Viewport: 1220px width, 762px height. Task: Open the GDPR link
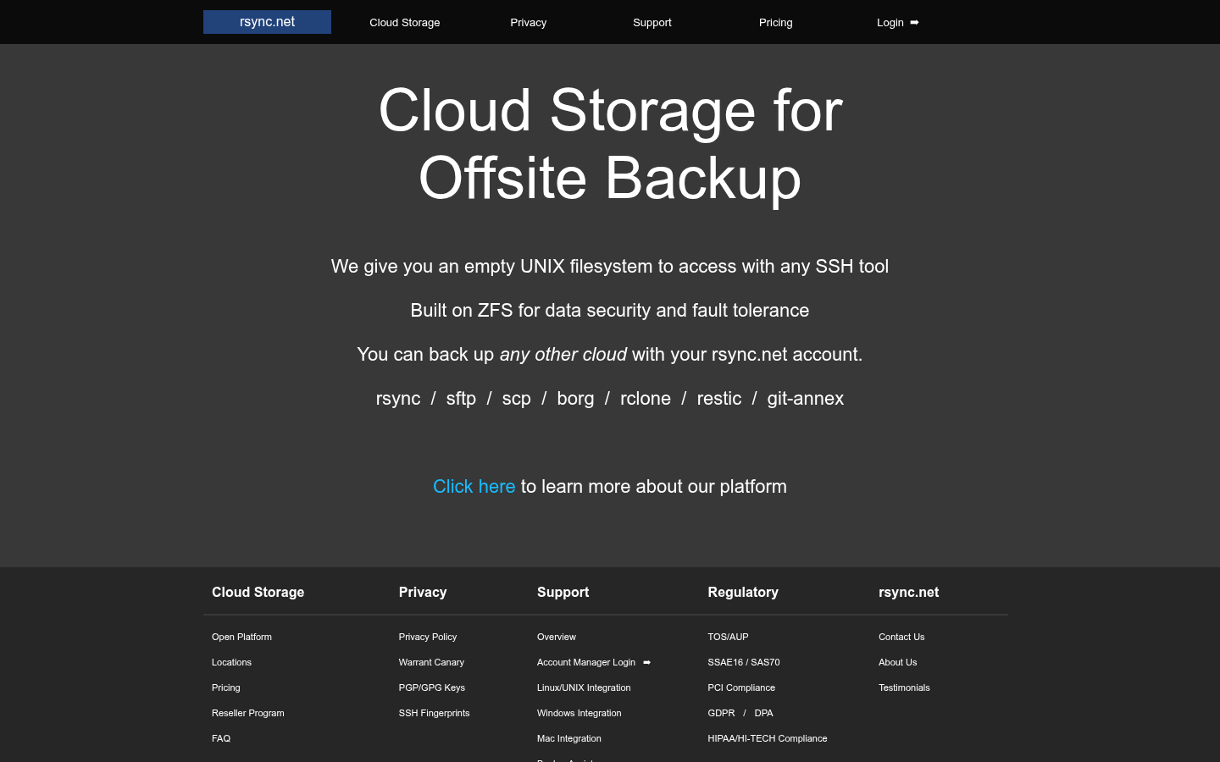pyautogui.click(x=721, y=713)
